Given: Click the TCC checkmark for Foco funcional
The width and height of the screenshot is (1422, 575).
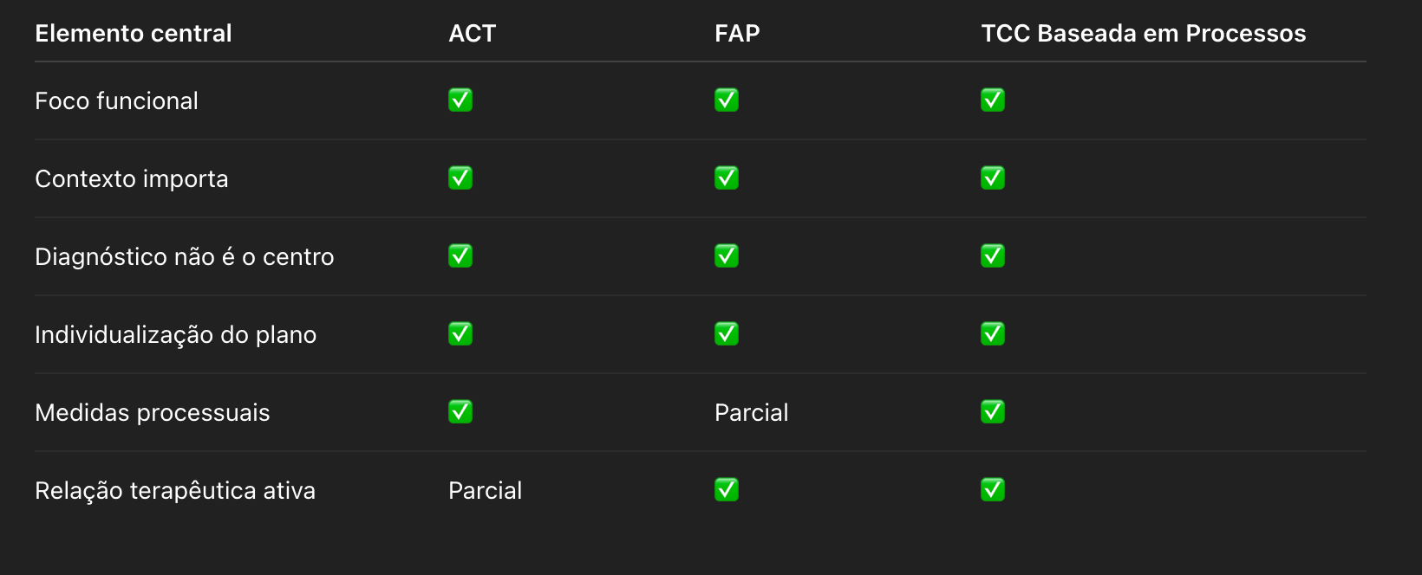Looking at the screenshot, I should (993, 100).
